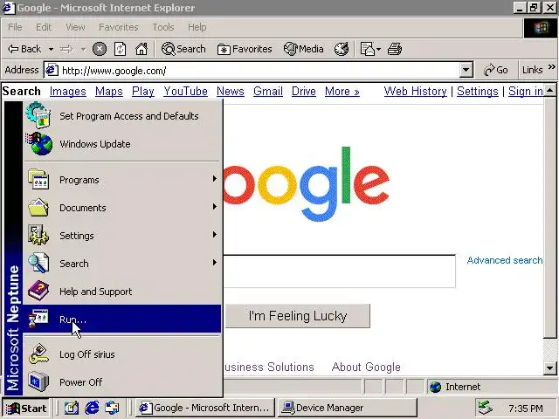Screen dimensions: 559x419
Task: Click the Documents folder icon
Action: tap(38, 208)
